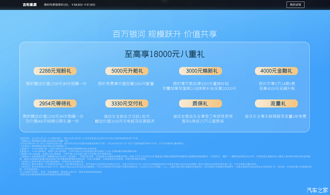Select the guide price text ¥68,800-¥97,800
The width and height of the screenshot is (330, 195).
83,4
